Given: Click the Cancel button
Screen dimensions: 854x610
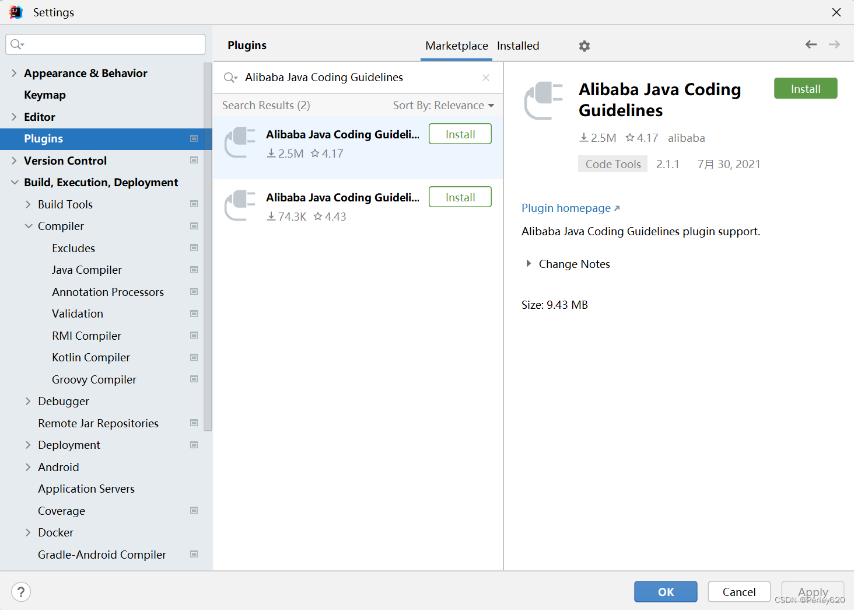Looking at the screenshot, I should (739, 592).
